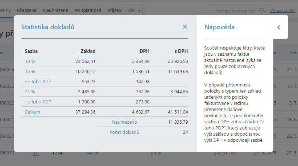
Task: Click the Nápověda heading
Action: click(x=219, y=27)
